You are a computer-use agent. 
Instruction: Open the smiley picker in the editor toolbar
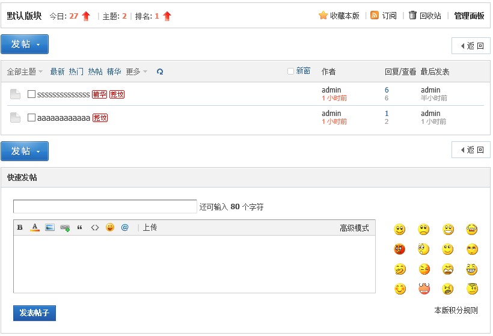tap(110, 227)
